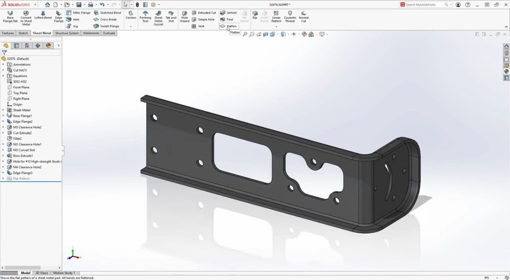Open the Edit Appearance color ball
This screenshot has height=280, width=510.
pos(305,34)
